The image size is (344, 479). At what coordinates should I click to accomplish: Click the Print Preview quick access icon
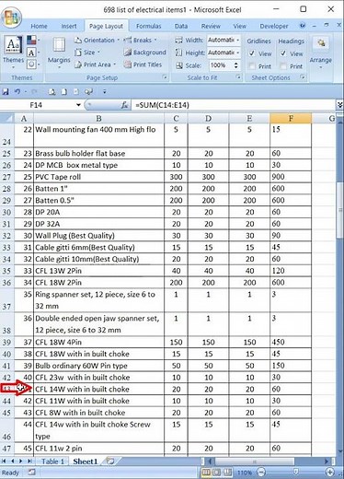[x=52, y=91]
